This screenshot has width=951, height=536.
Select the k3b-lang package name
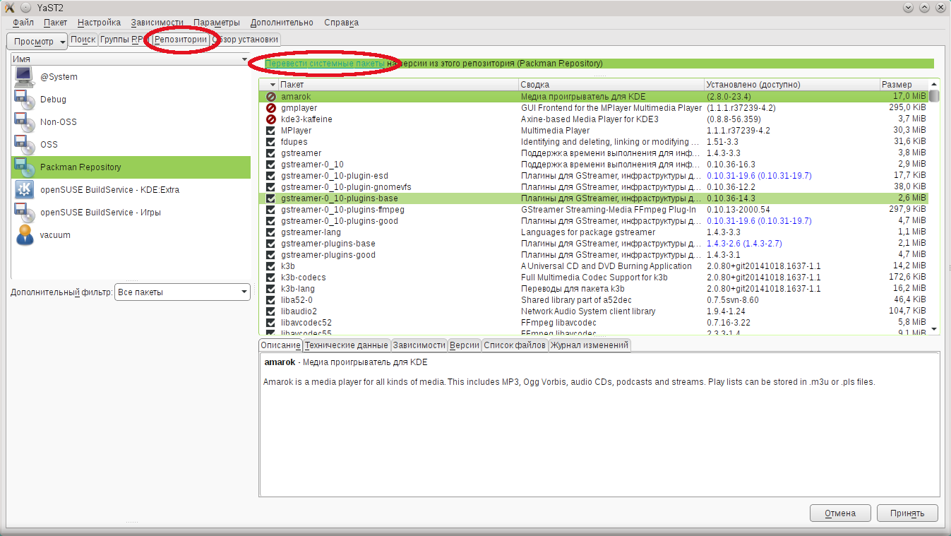point(298,289)
